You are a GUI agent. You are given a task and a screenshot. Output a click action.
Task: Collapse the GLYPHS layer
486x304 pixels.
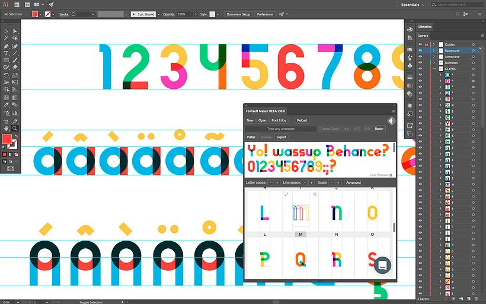tap(434, 69)
